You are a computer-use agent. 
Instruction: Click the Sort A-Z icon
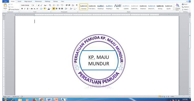[73, 5]
